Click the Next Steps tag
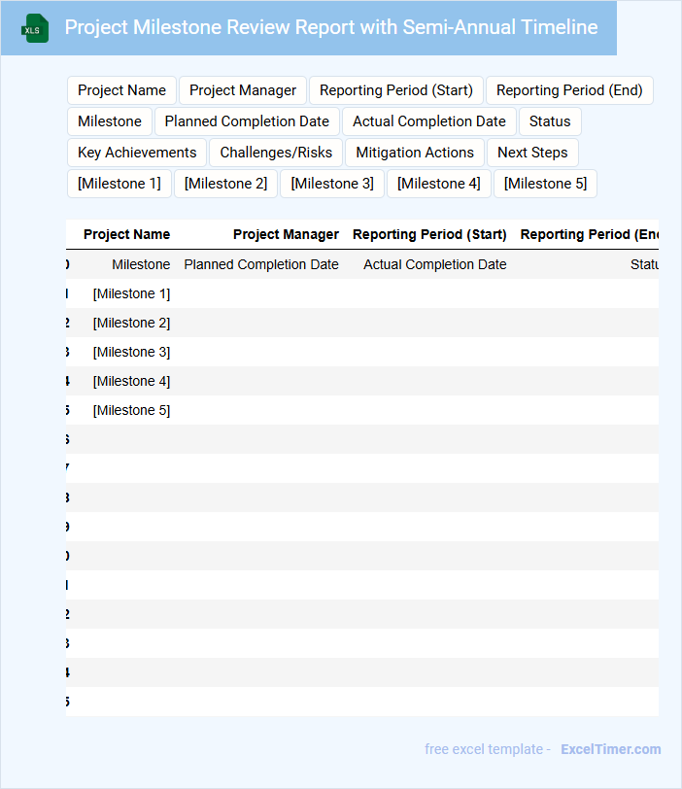Viewport: 682px width, 789px height. point(532,153)
